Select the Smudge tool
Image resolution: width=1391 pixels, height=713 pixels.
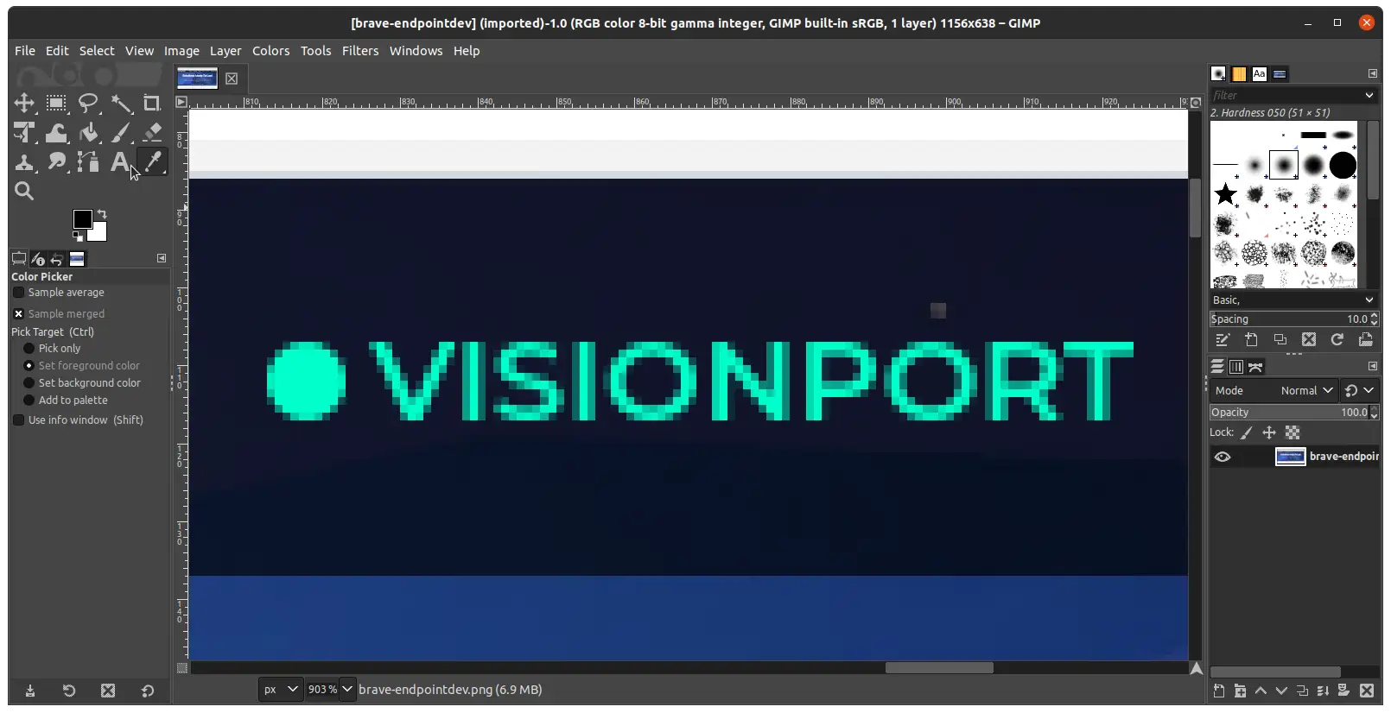[x=56, y=161]
